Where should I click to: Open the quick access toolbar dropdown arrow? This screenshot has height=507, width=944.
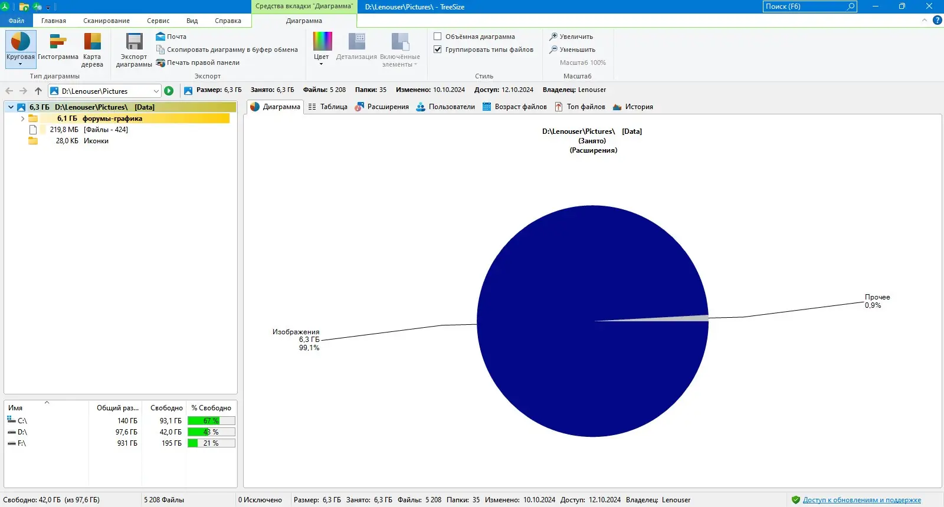[48, 7]
